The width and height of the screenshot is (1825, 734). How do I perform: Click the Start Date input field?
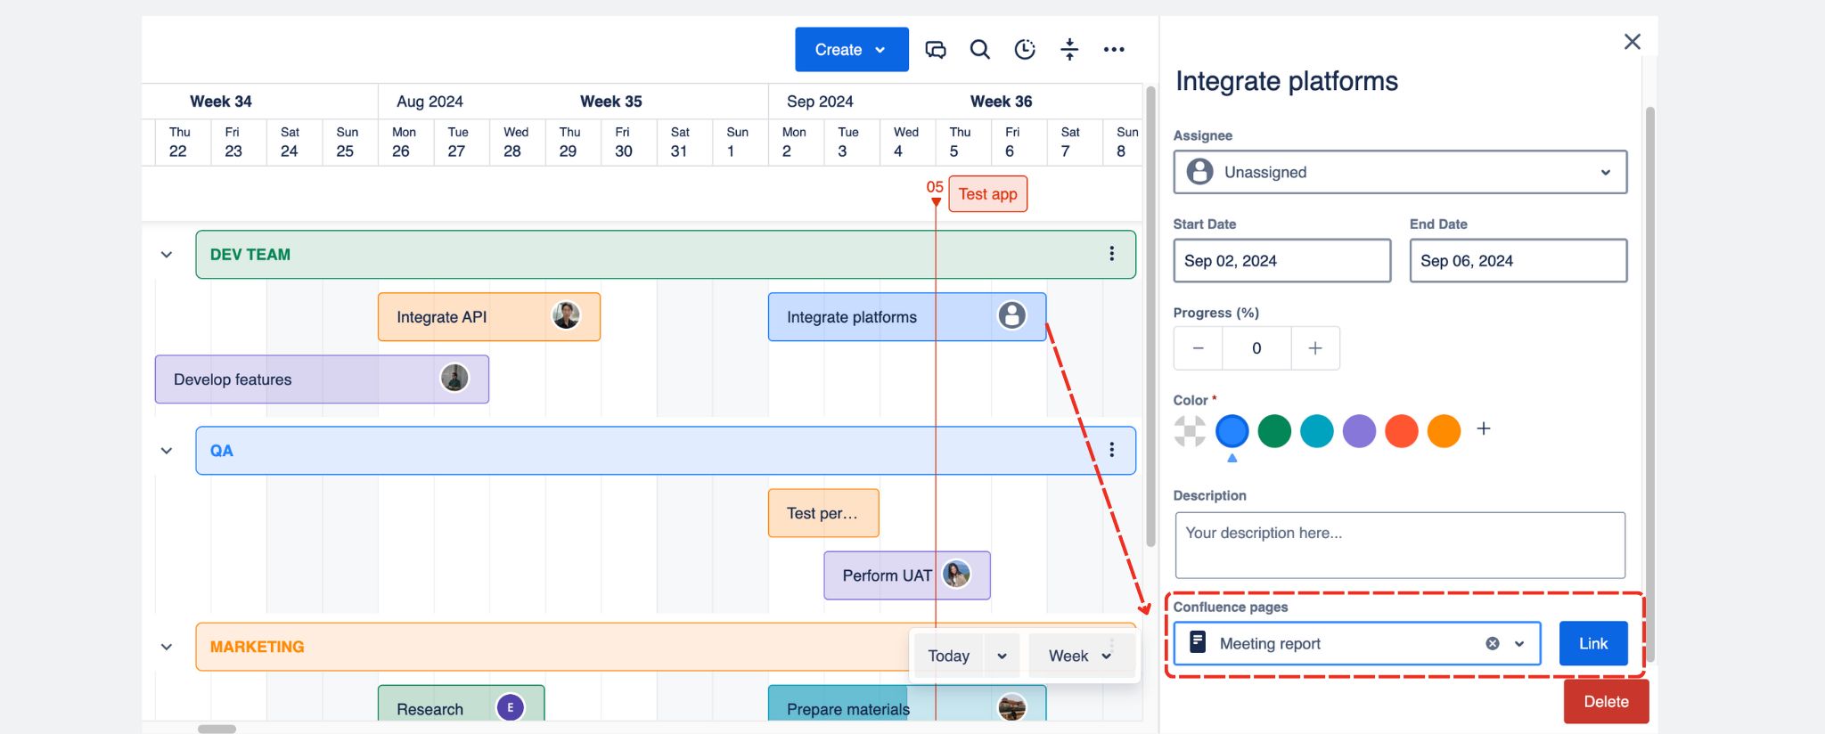(x=1281, y=261)
